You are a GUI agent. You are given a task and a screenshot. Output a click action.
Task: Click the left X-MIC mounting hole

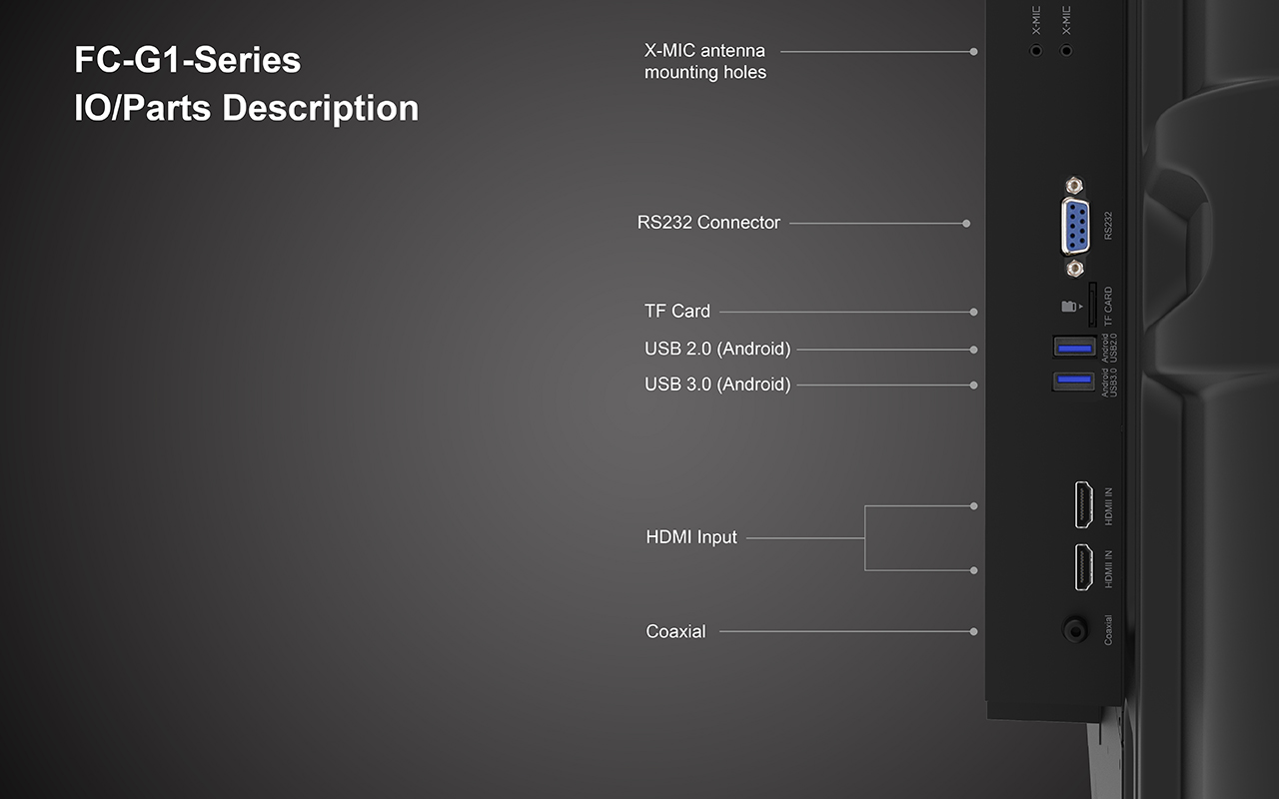1036,49
